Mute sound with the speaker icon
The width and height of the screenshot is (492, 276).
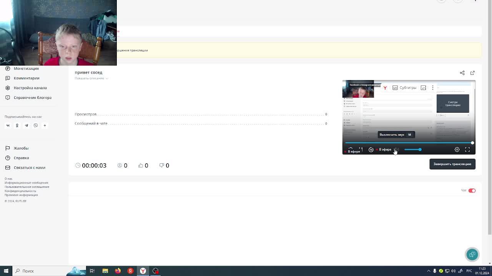point(396,149)
